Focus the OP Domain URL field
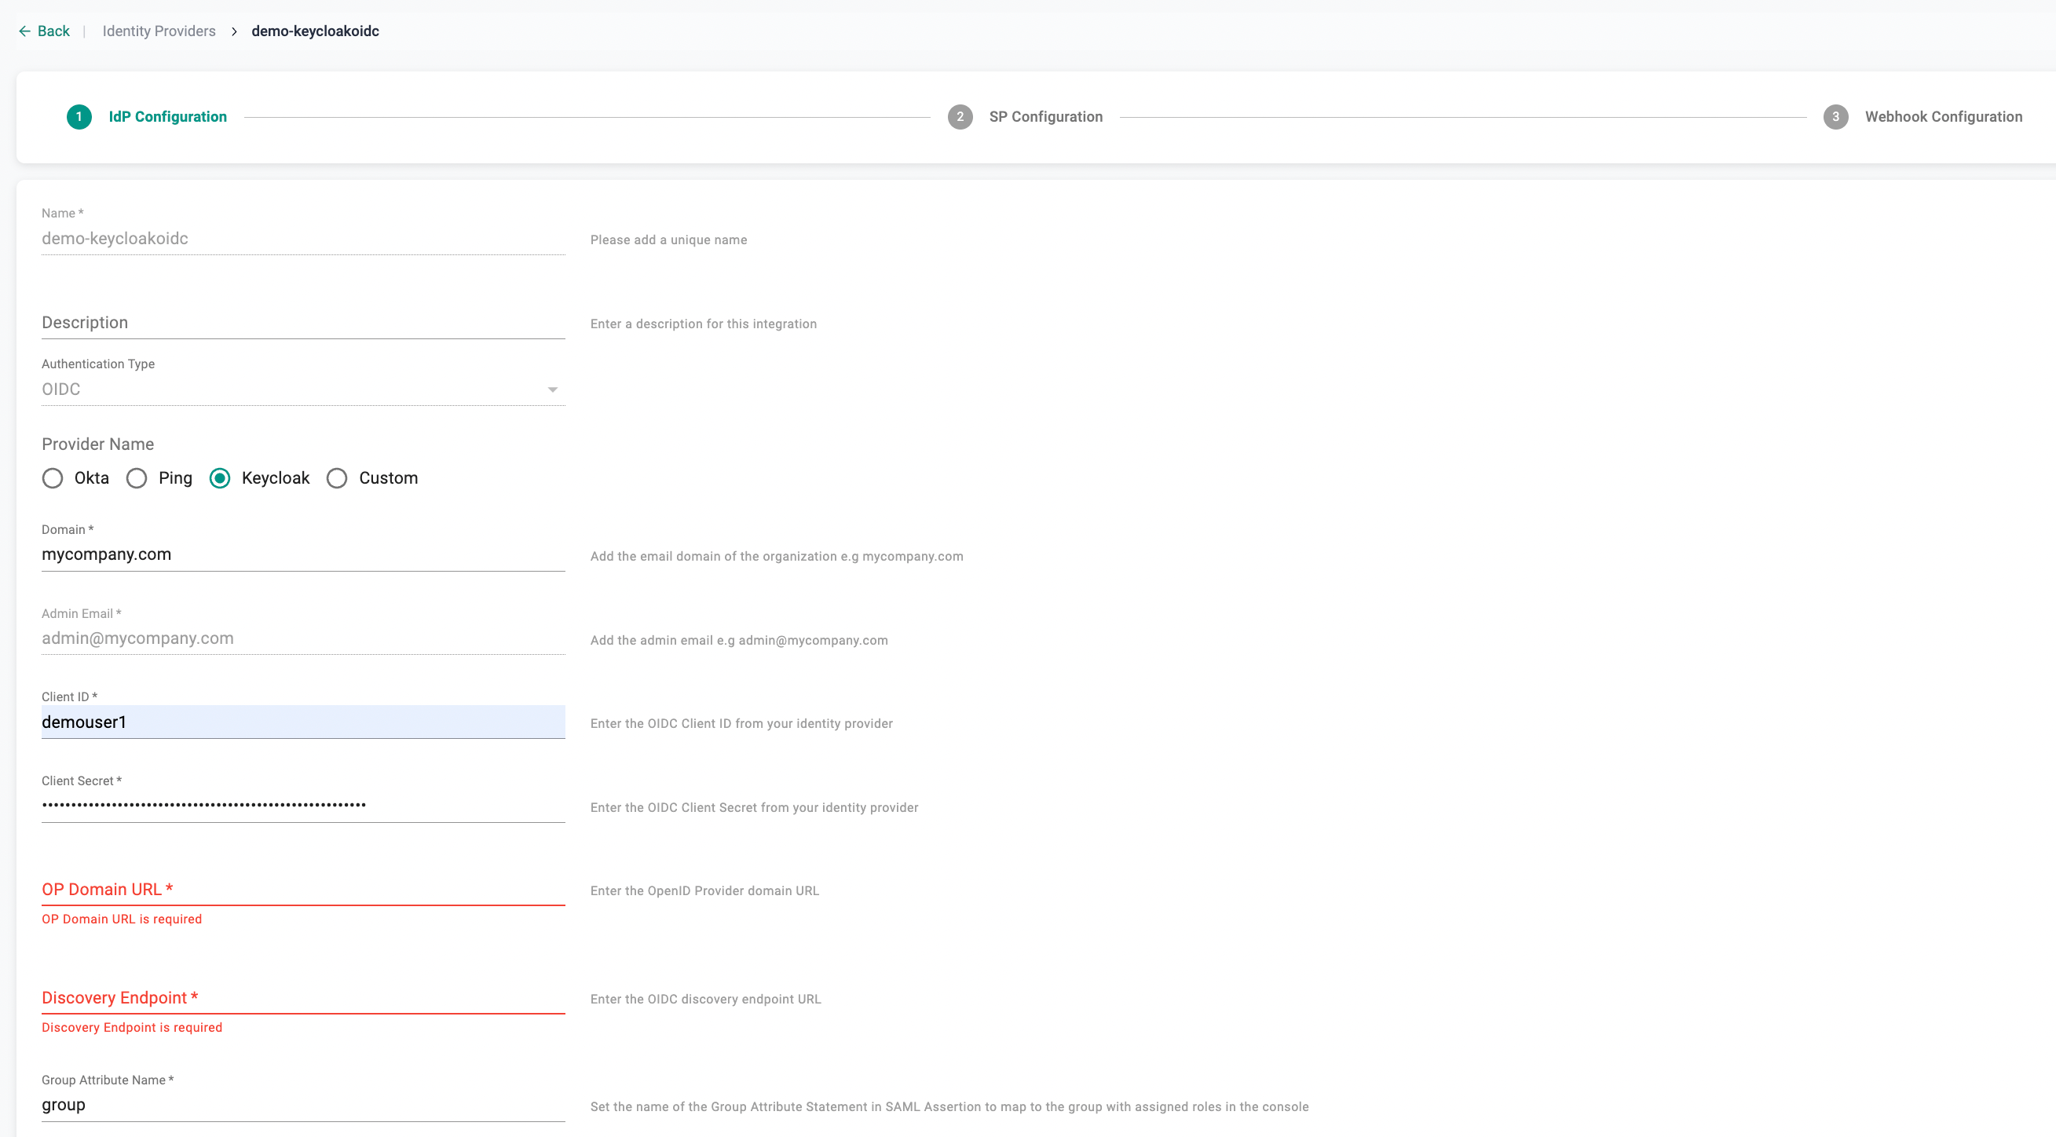 [303, 889]
